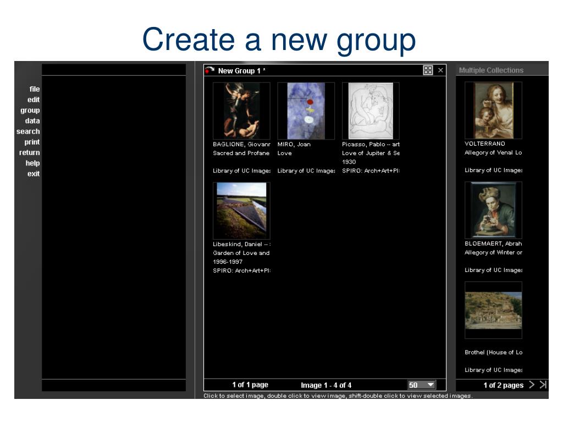Viewport: 563px width, 422px height.
Task: Click the BAGLIONE, Giovanni caption text
Action: (242, 145)
